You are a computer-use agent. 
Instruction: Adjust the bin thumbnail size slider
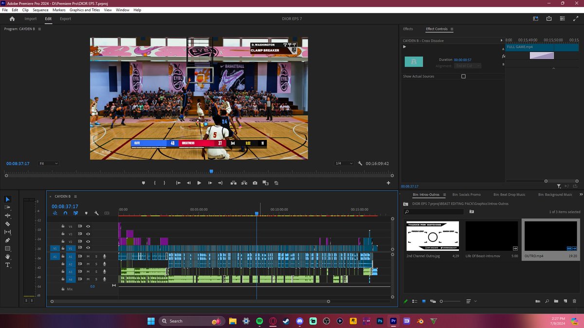point(450,301)
